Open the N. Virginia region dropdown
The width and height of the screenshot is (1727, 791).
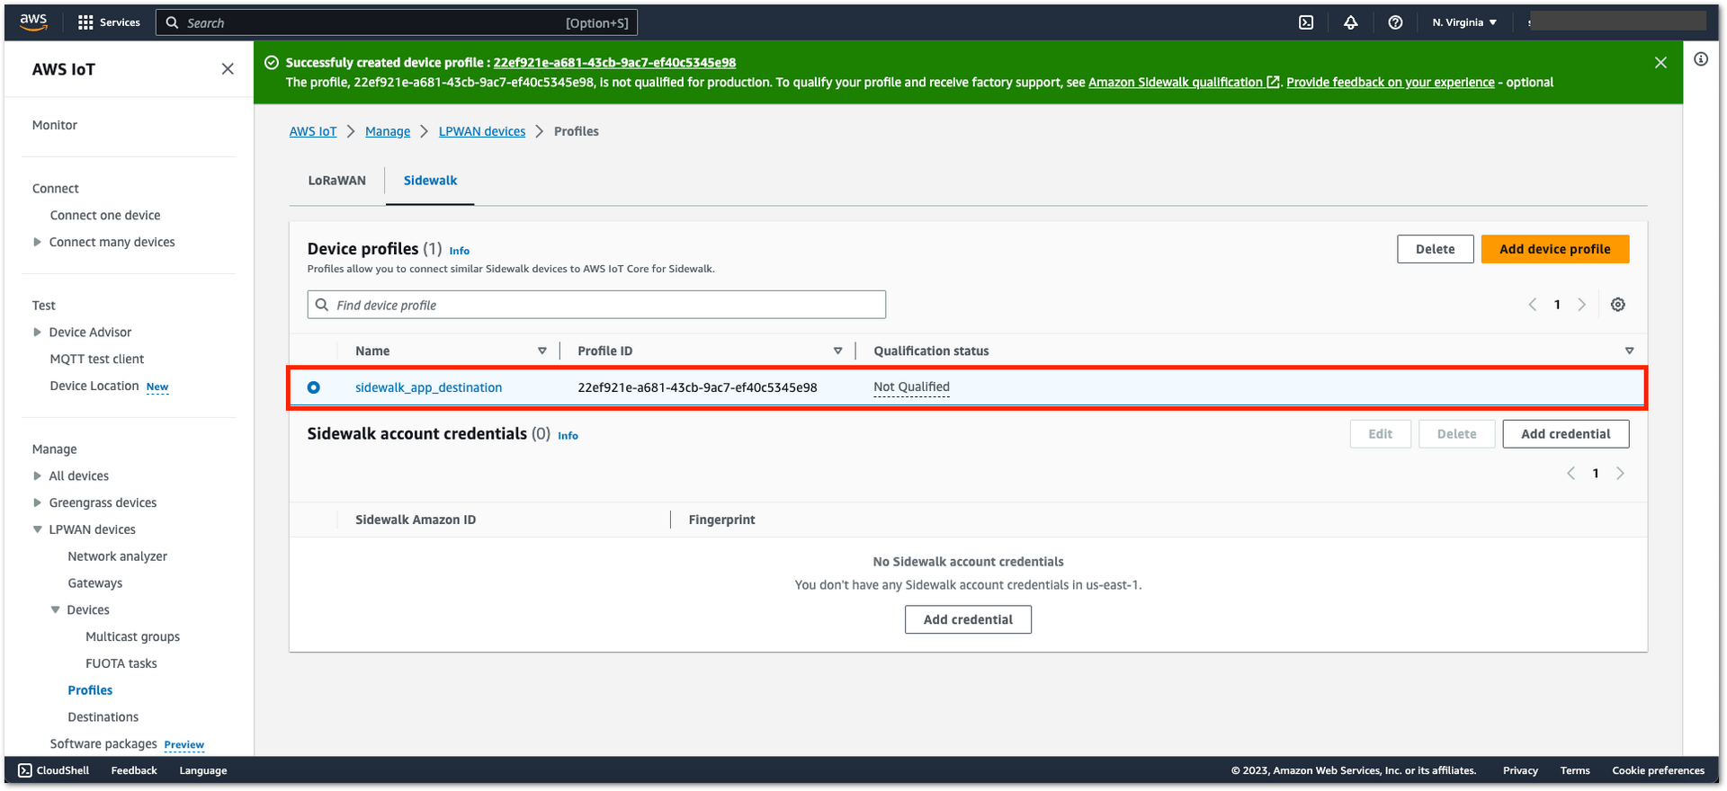(x=1464, y=22)
